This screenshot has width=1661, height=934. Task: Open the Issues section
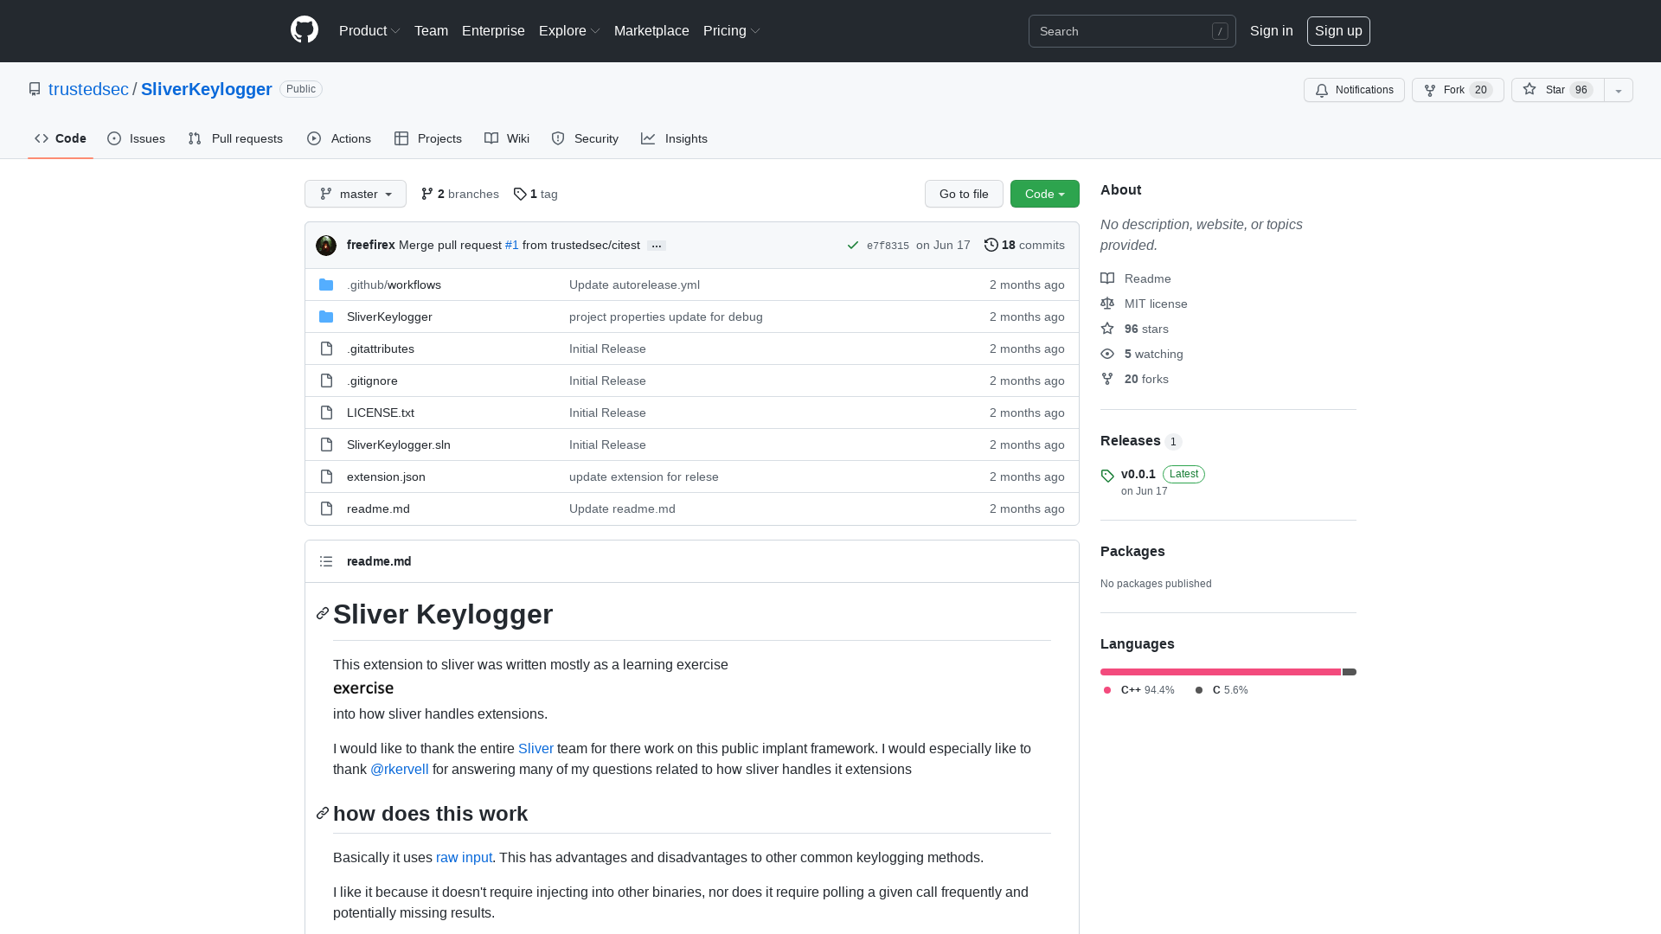click(136, 138)
